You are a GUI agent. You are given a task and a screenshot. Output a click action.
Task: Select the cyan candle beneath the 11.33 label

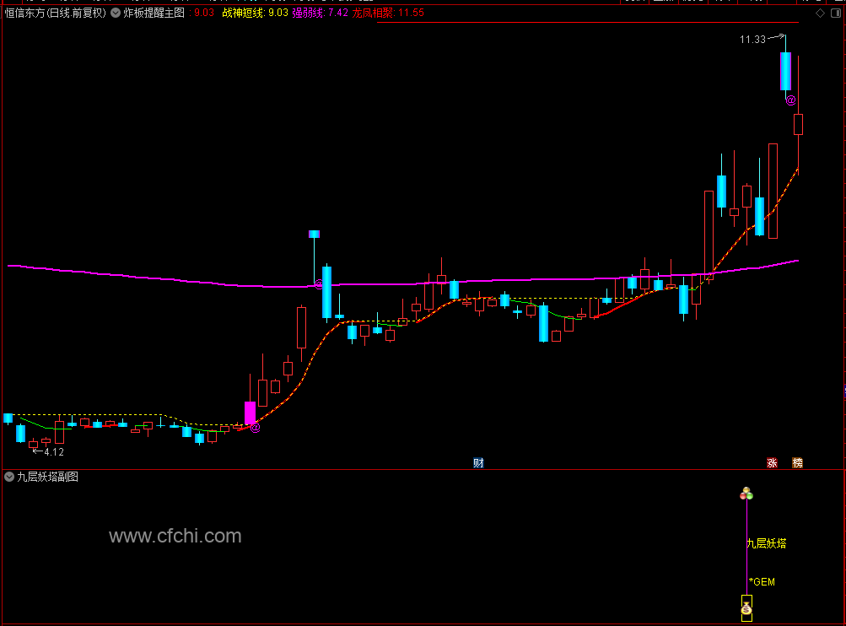click(x=785, y=71)
